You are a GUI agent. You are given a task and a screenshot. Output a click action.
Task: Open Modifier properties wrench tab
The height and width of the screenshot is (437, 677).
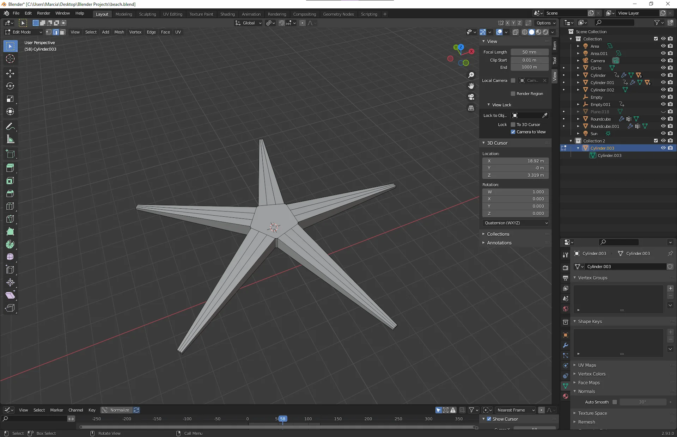565,345
